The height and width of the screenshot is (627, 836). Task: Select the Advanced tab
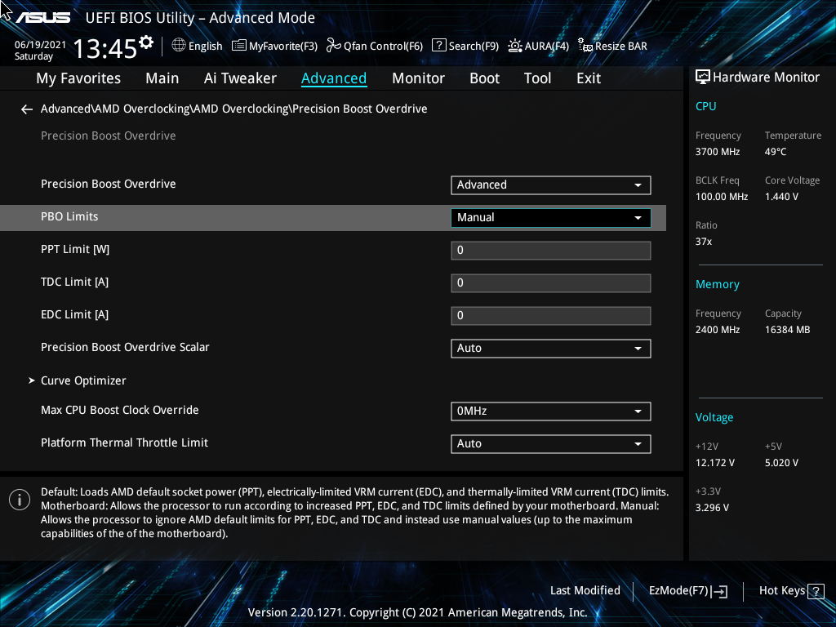click(334, 78)
